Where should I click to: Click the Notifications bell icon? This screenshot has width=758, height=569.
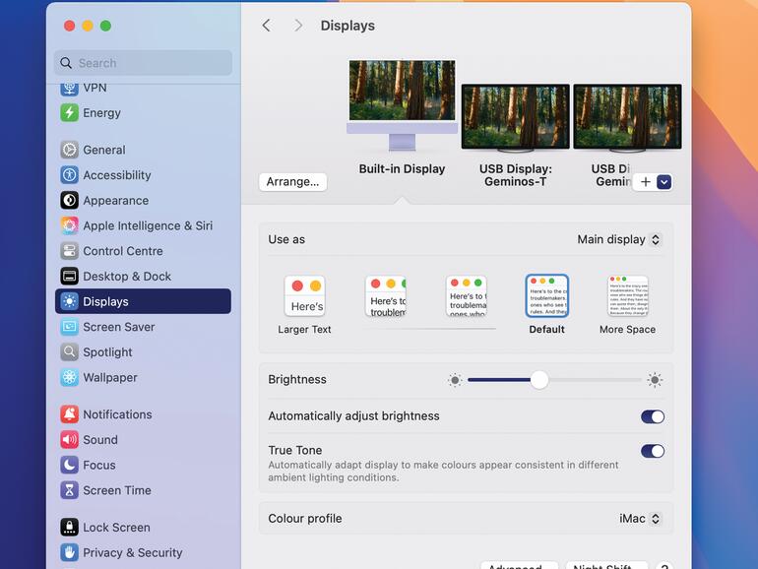point(69,414)
